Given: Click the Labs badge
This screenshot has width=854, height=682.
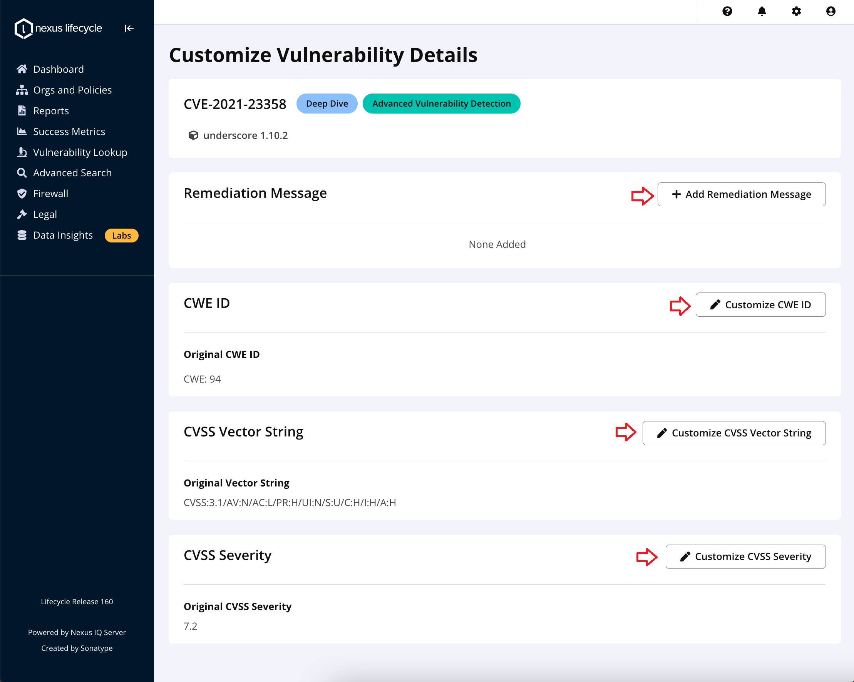Looking at the screenshot, I should pyautogui.click(x=121, y=235).
